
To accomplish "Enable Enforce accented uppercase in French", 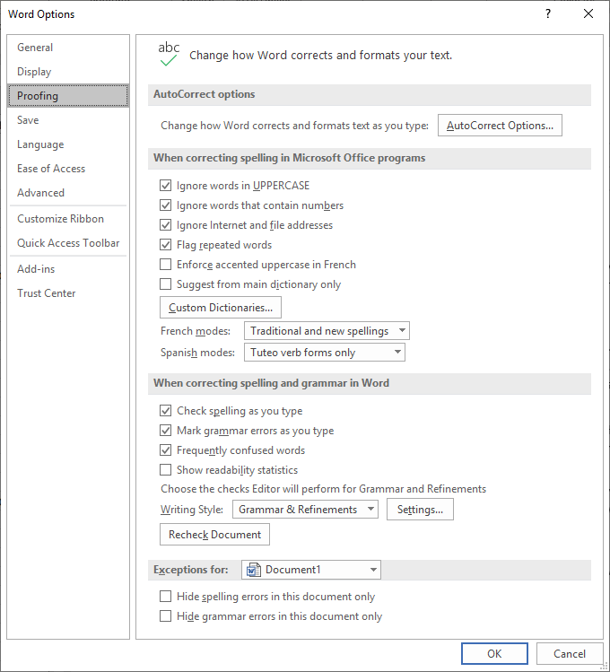I will (x=165, y=265).
